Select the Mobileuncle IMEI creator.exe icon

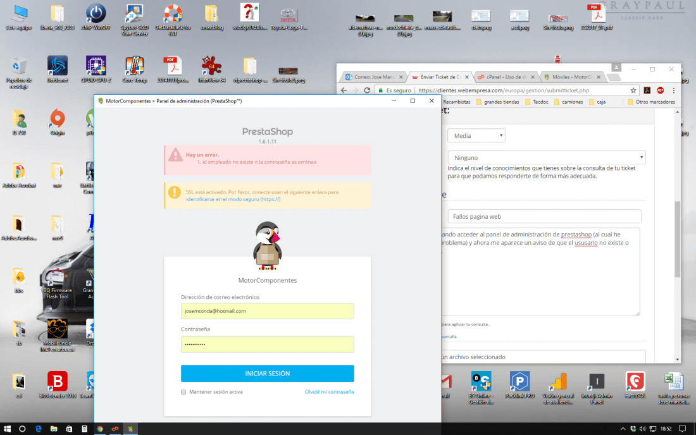pyautogui.click(x=57, y=336)
